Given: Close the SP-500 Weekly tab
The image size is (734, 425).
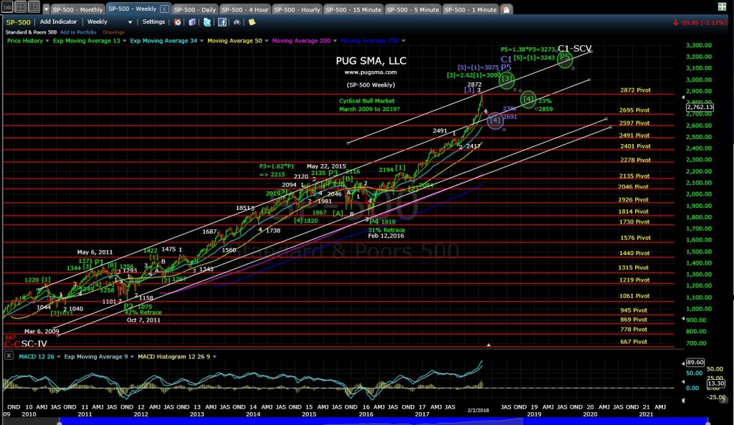Looking at the screenshot, I should pyautogui.click(x=164, y=9).
